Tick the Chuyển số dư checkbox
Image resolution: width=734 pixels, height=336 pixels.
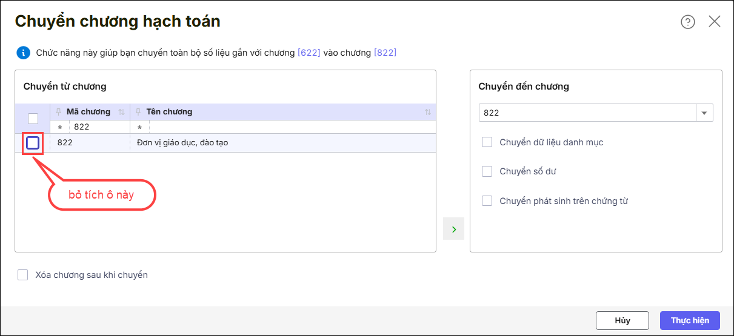tap(487, 171)
